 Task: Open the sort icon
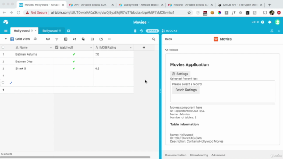[74, 39]
